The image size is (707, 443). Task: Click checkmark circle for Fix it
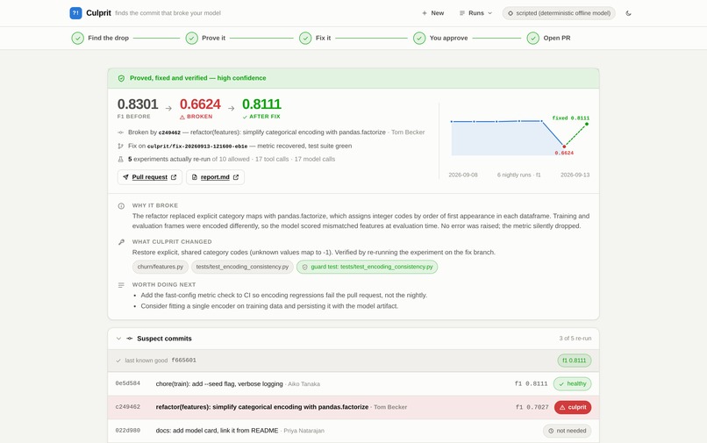[x=305, y=38]
